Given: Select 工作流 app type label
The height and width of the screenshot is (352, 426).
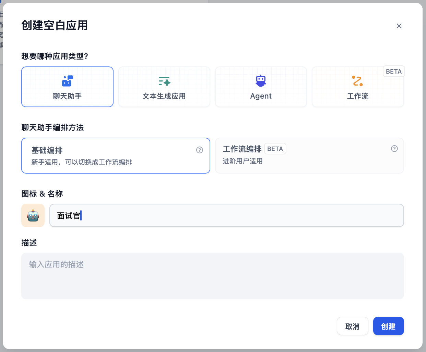Looking at the screenshot, I should click(x=357, y=96).
